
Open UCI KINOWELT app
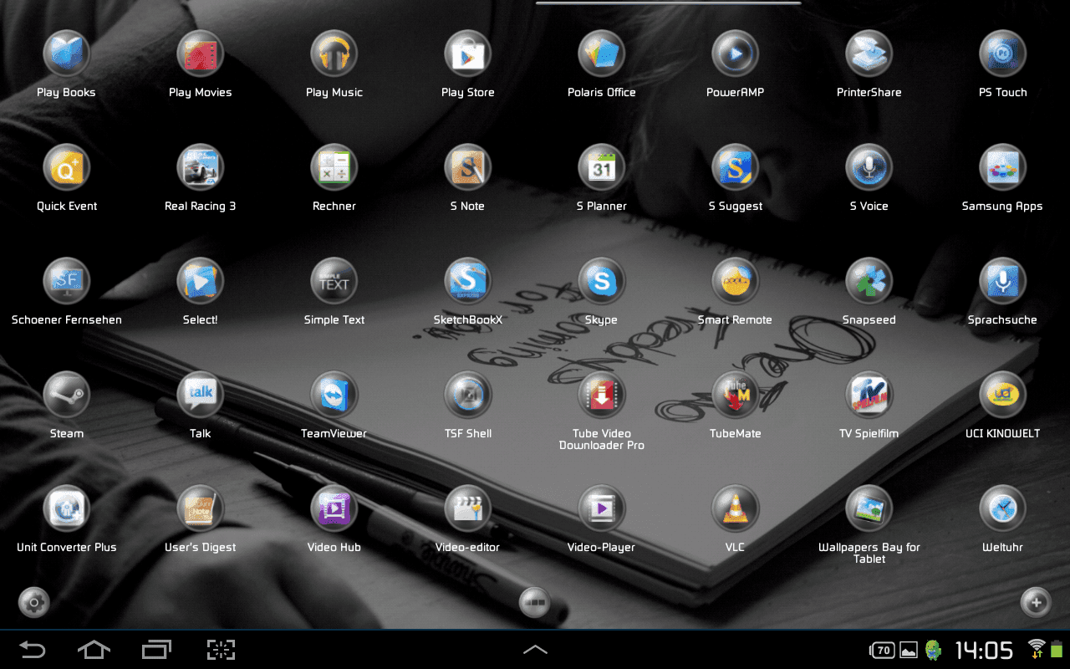click(1003, 396)
